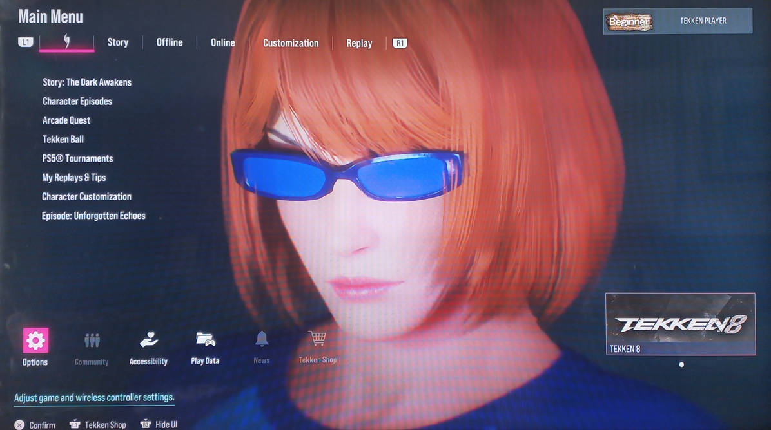Screen dimensions: 771x430
Task: Open the Tekken Shop cart icon
Action: click(318, 338)
